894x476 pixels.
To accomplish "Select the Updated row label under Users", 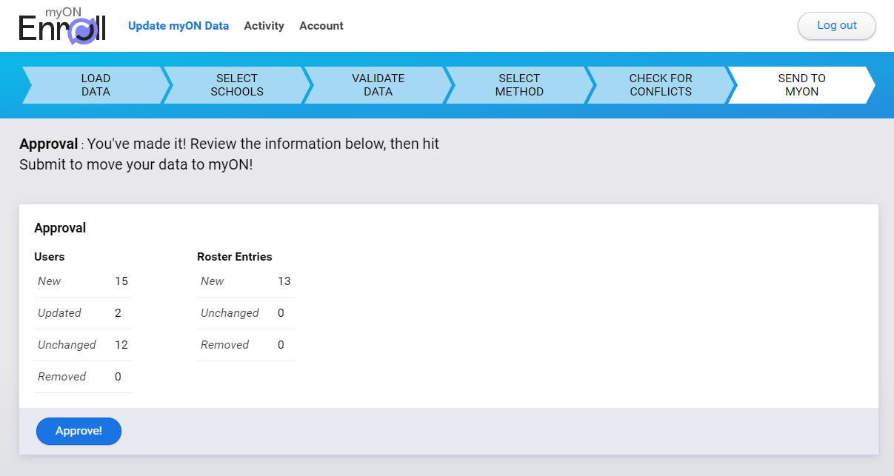I will 59,313.
